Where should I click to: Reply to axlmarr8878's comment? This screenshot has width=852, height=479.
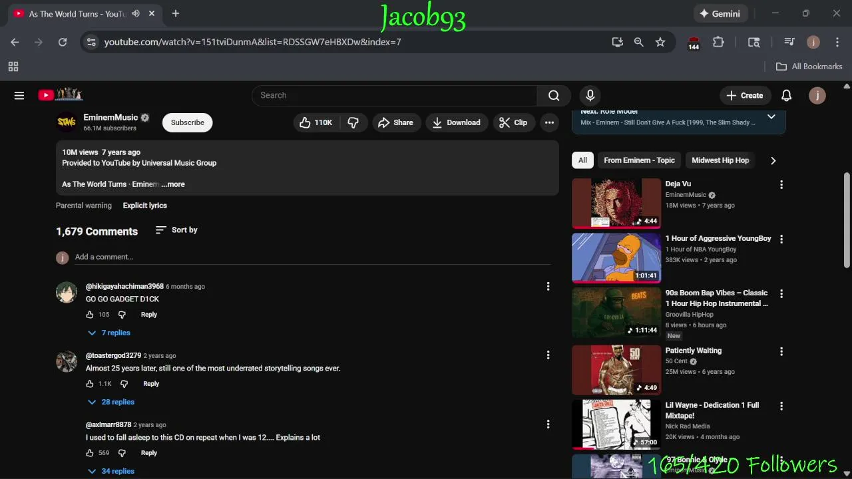(x=149, y=453)
